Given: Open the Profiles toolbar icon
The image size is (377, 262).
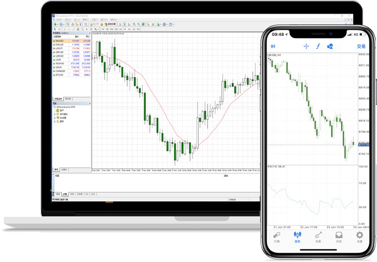Looking at the screenshot, I should (x=61, y=24).
